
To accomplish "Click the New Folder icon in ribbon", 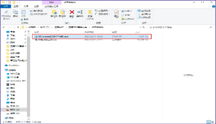I will [90, 12].
